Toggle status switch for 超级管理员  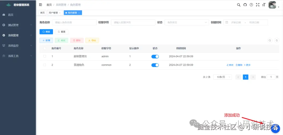[155, 57]
